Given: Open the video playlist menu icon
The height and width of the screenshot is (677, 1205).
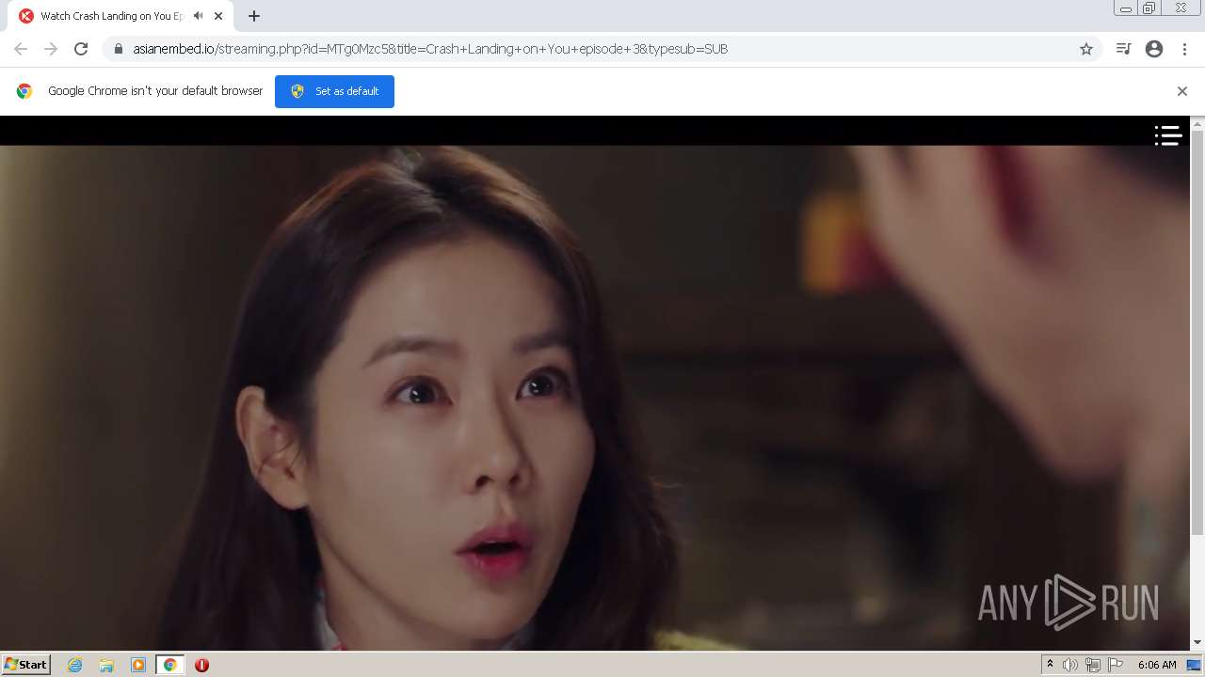Looking at the screenshot, I should [x=1168, y=136].
